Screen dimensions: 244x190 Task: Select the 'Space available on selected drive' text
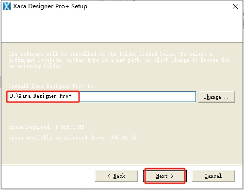pyautogui.click(x=73, y=138)
